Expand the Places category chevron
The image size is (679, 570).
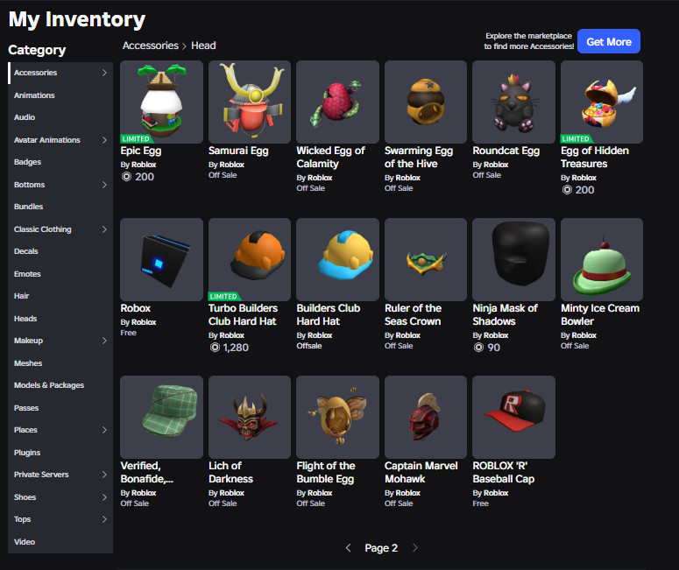click(x=104, y=430)
